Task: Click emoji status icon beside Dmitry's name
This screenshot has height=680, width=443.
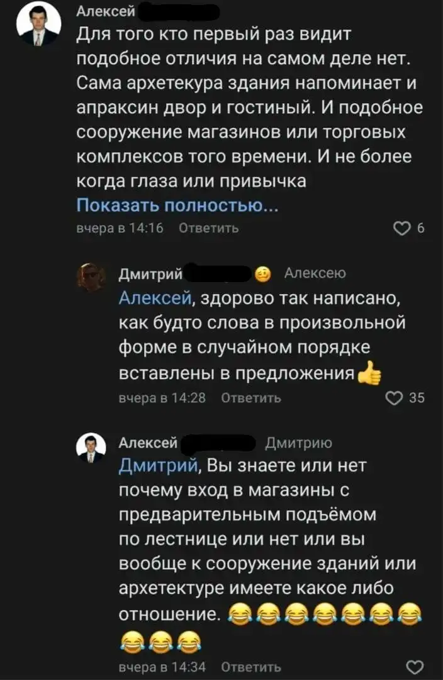Action: tap(263, 274)
